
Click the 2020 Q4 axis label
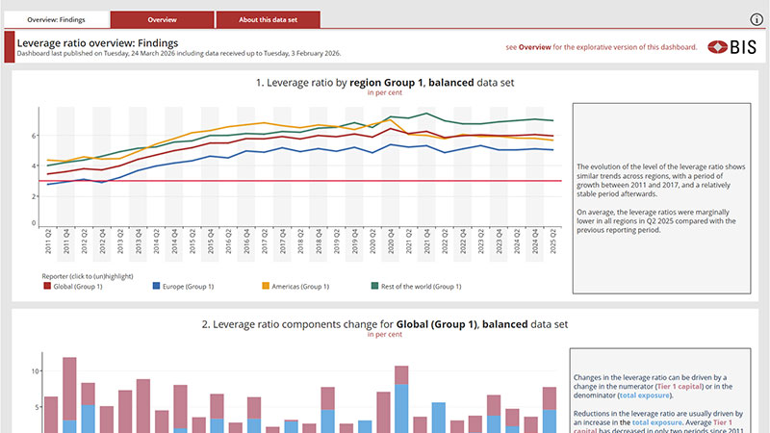pos(391,242)
